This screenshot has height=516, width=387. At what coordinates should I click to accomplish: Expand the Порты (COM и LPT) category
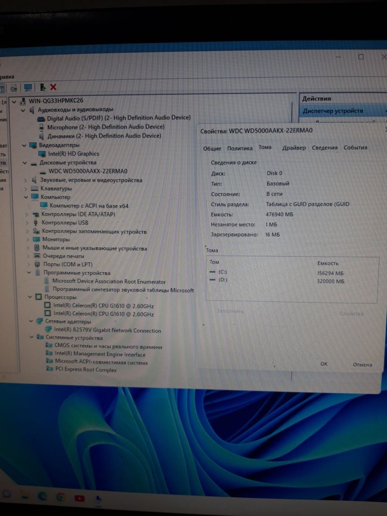point(29,264)
